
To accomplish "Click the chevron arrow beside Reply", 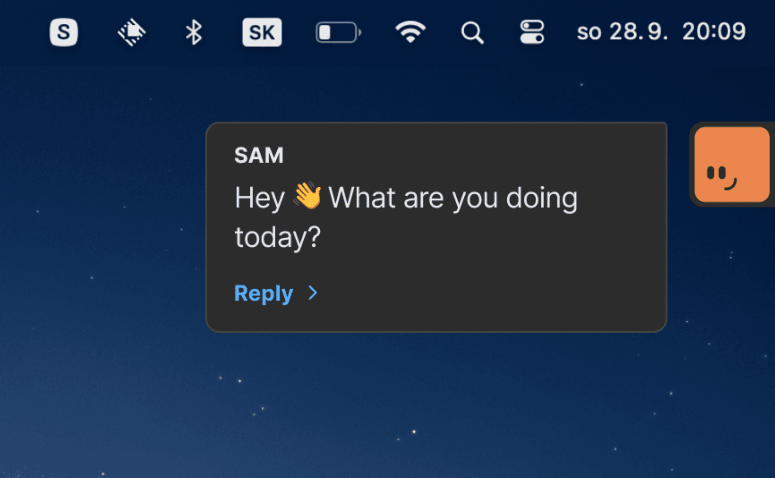I will (313, 293).
